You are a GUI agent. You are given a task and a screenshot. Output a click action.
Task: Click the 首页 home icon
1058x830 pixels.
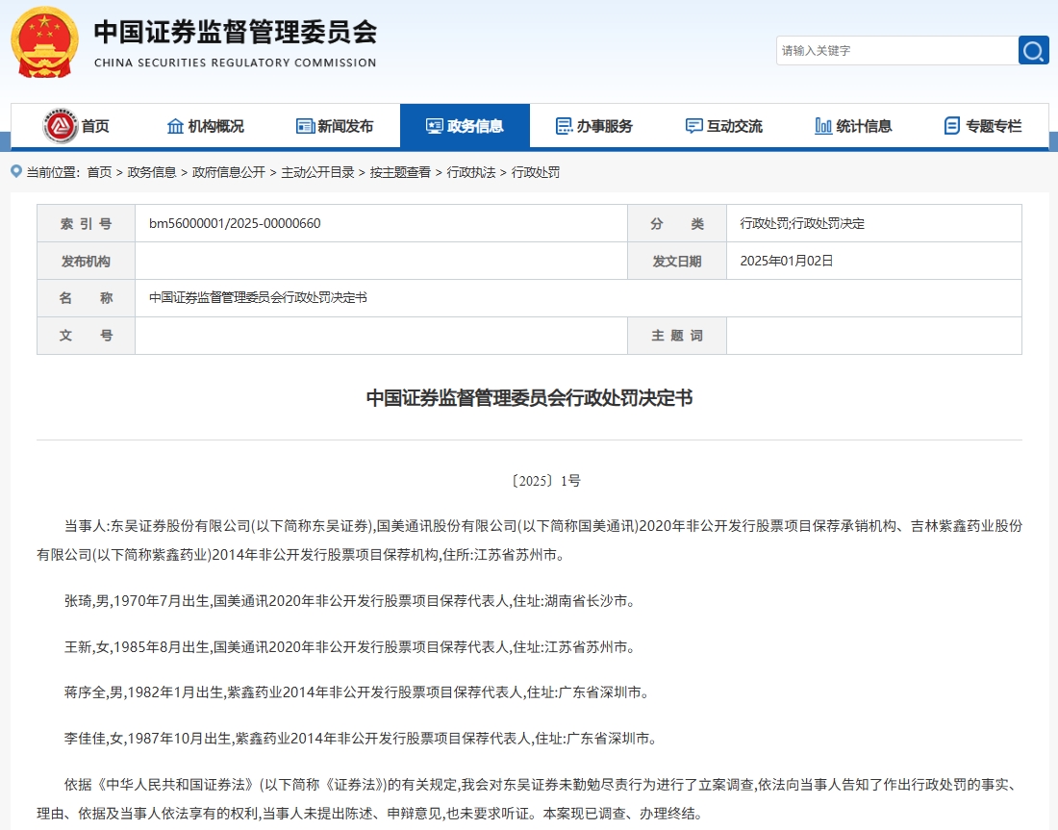(60, 126)
